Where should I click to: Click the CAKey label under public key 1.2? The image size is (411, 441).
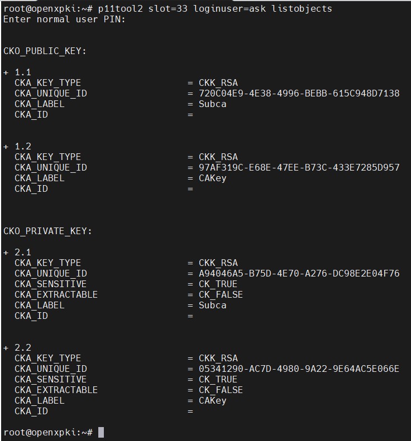point(213,178)
